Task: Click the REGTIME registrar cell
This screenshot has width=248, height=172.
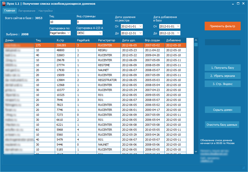Action: click(109, 65)
